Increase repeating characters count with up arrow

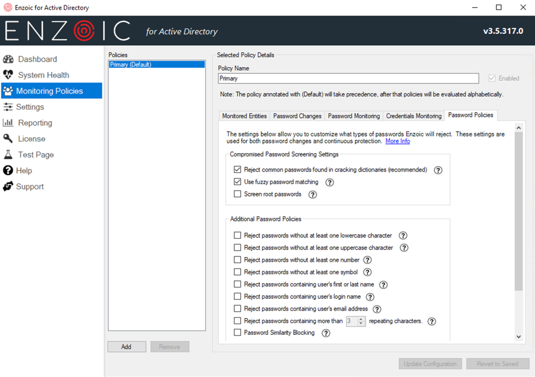tap(361, 319)
